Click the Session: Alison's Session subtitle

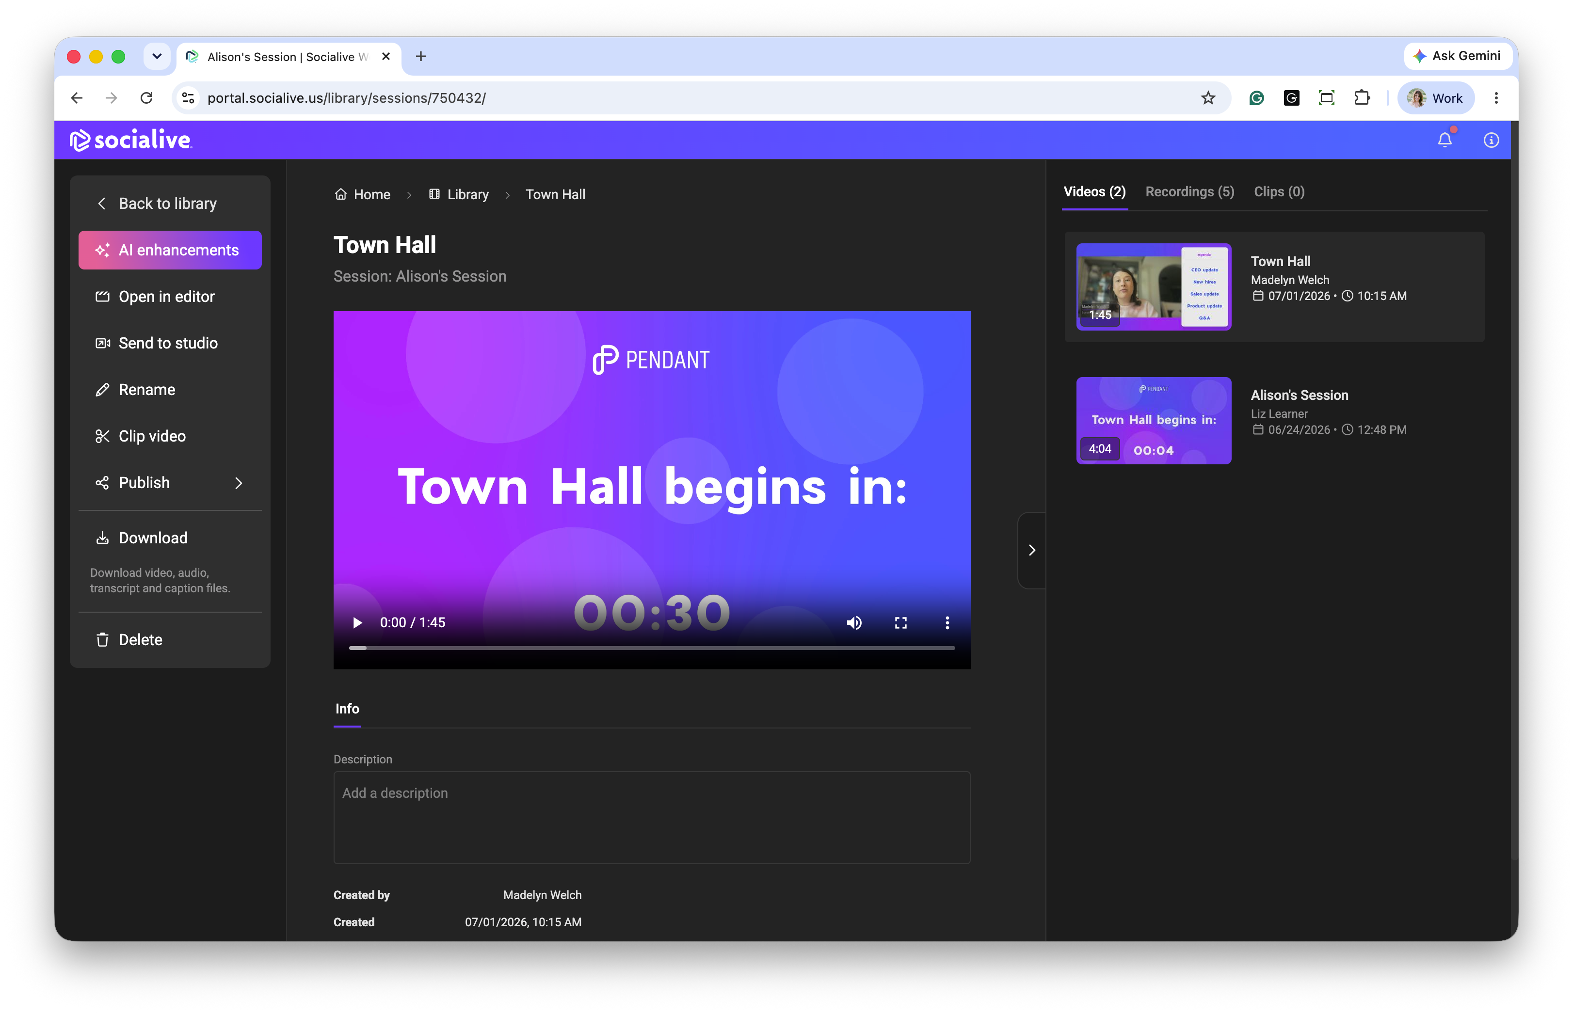pyautogui.click(x=420, y=276)
